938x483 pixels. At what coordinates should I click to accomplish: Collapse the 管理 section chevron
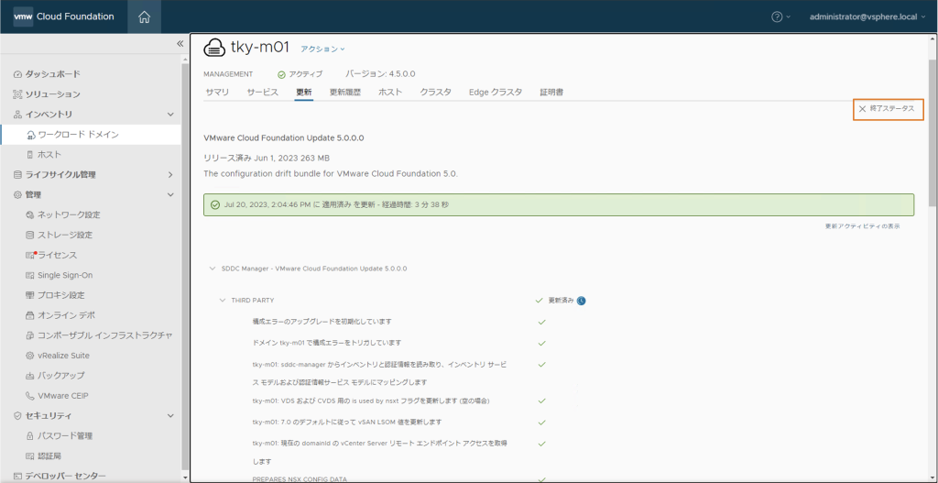[170, 194]
